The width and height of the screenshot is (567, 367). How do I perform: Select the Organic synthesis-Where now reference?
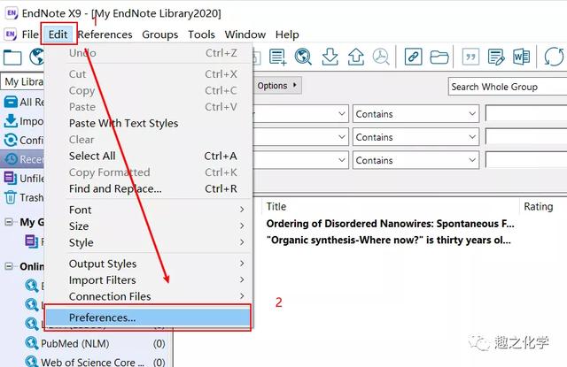388,240
